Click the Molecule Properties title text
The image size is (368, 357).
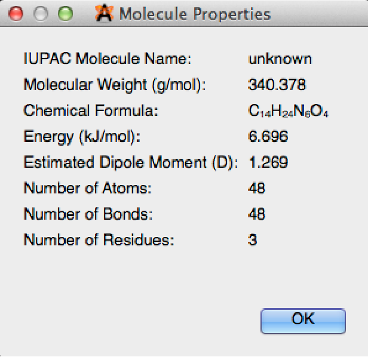194,14
